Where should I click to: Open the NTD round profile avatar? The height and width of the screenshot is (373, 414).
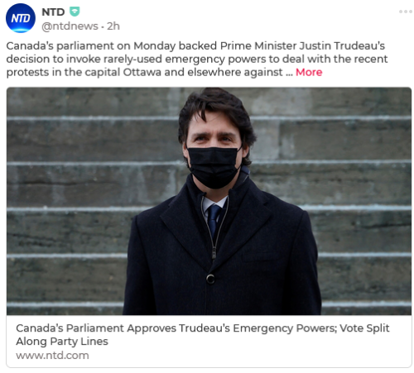click(21, 18)
